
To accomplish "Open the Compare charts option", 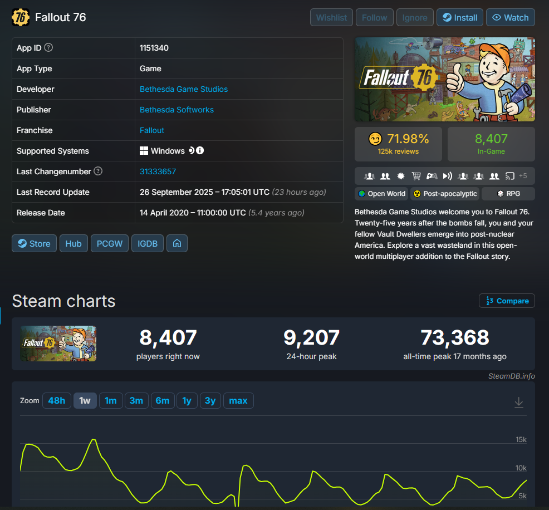I will point(507,301).
